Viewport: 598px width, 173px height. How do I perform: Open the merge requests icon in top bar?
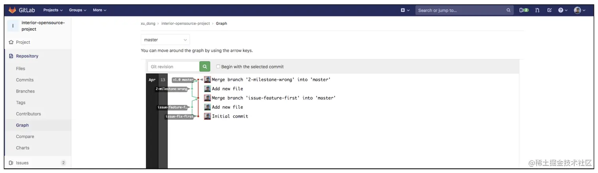(537, 10)
